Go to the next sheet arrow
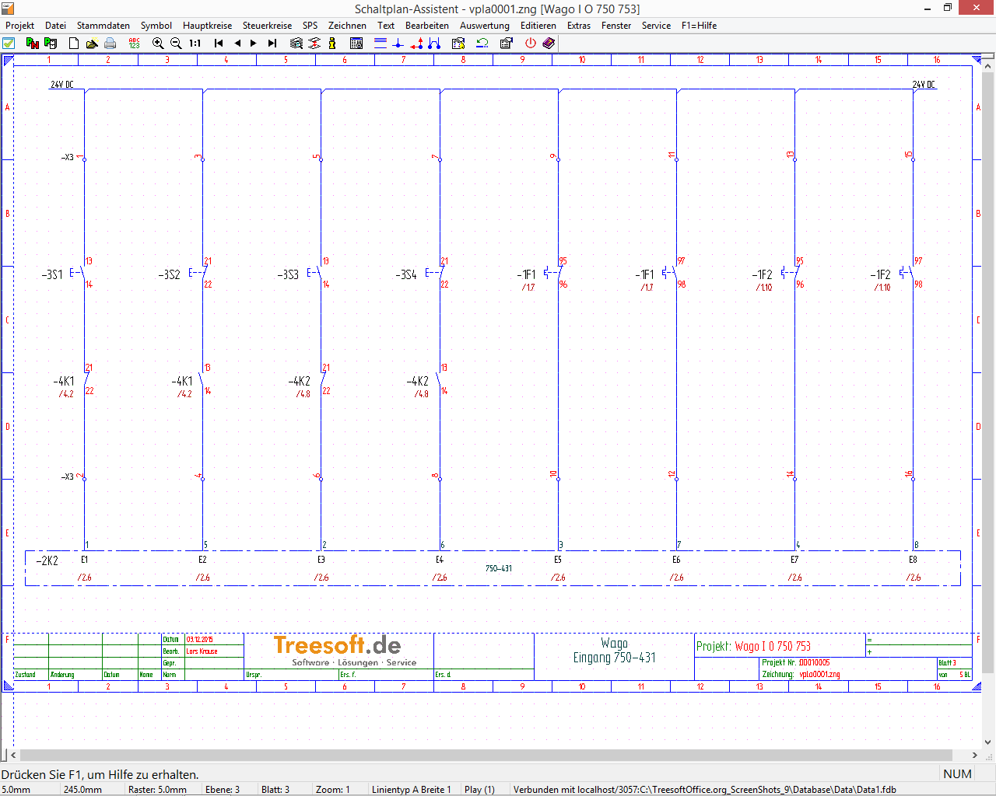This screenshot has width=996, height=796. 254,44
